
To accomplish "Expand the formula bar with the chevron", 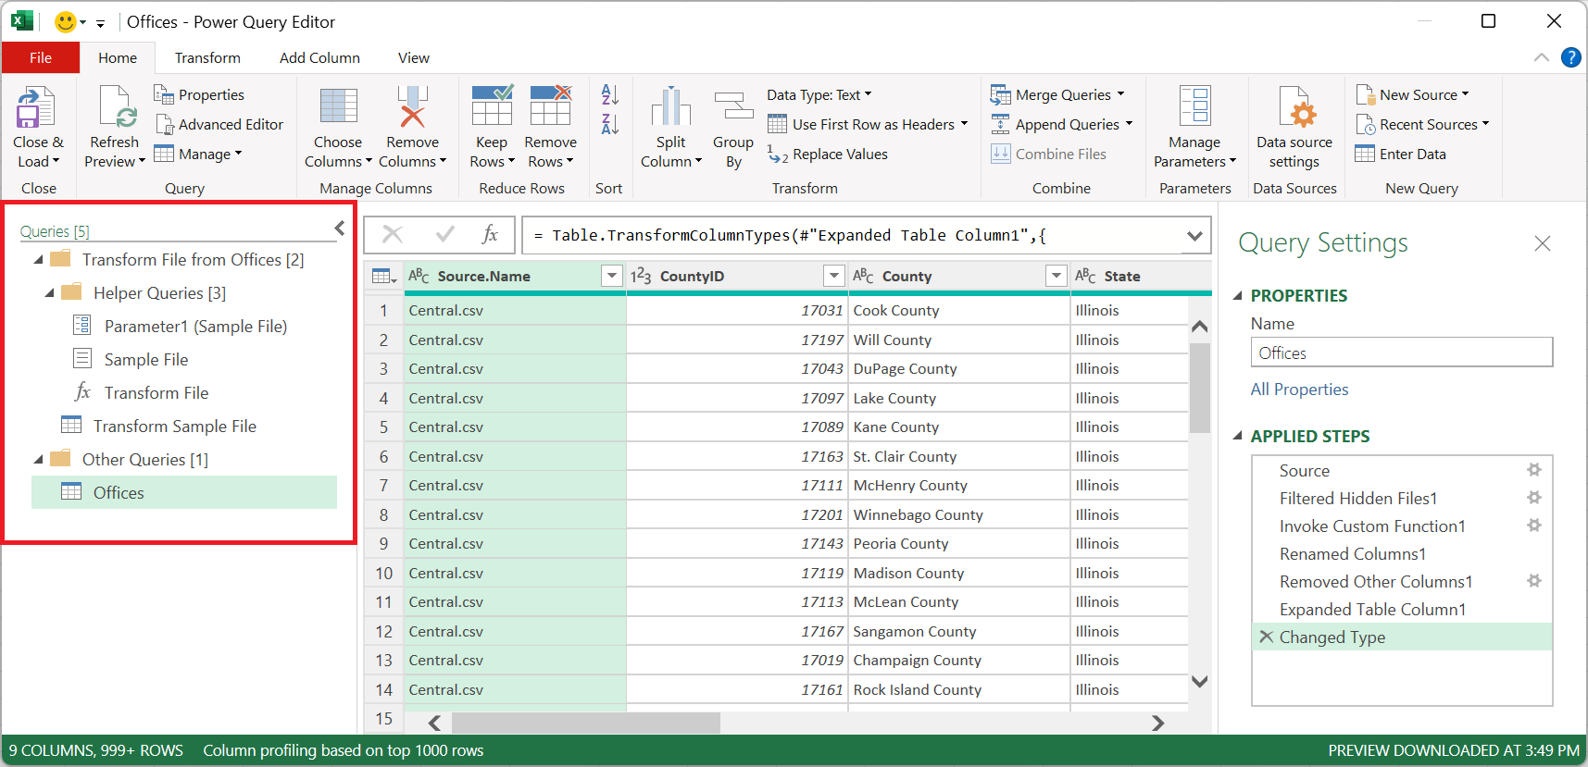I will (1195, 236).
